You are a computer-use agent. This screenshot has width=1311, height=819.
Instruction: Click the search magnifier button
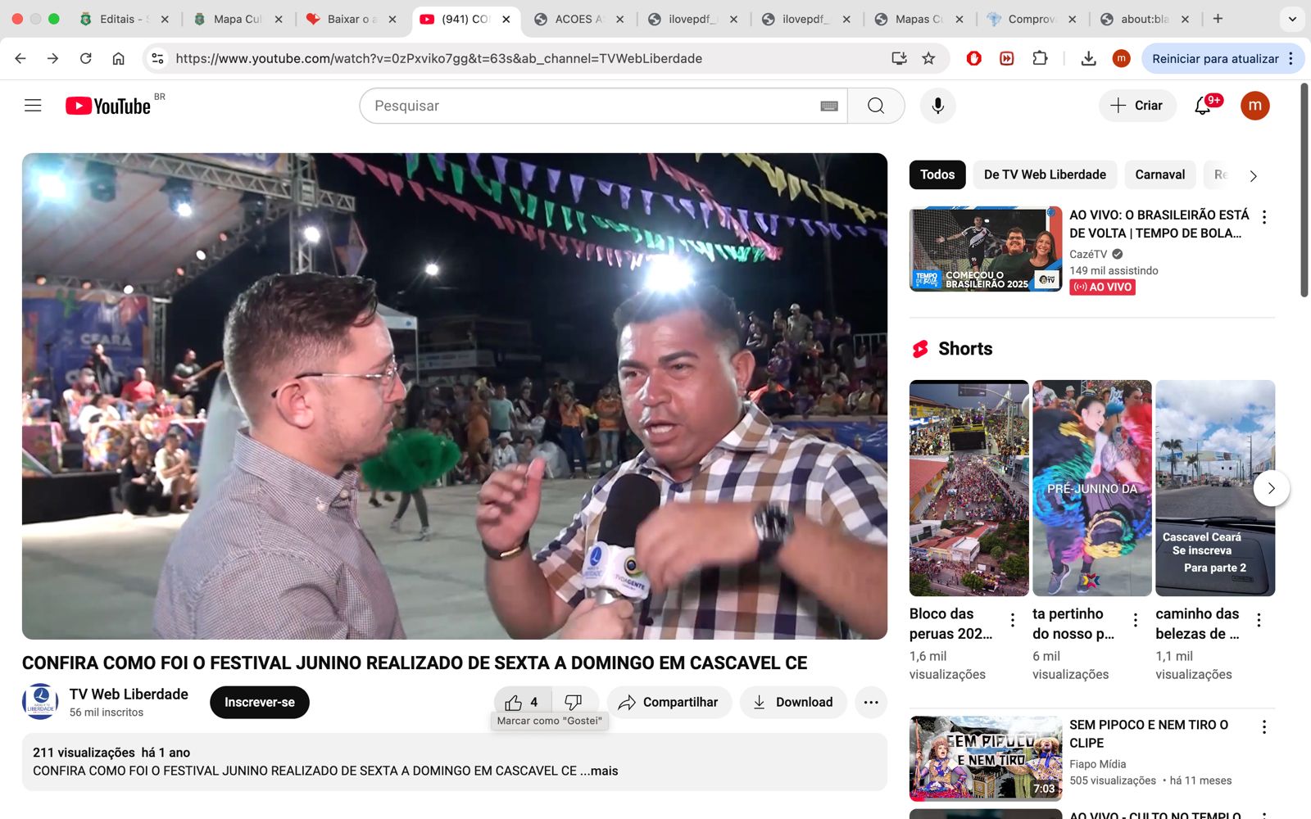[876, 106]
